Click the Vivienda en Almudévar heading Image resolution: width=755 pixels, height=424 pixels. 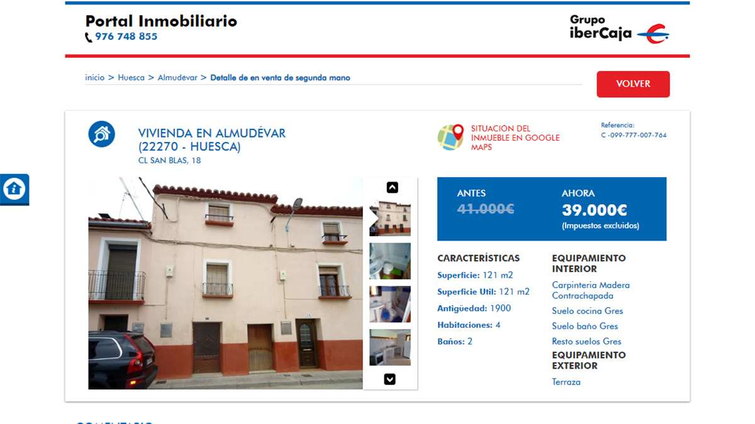coord(211,139)
